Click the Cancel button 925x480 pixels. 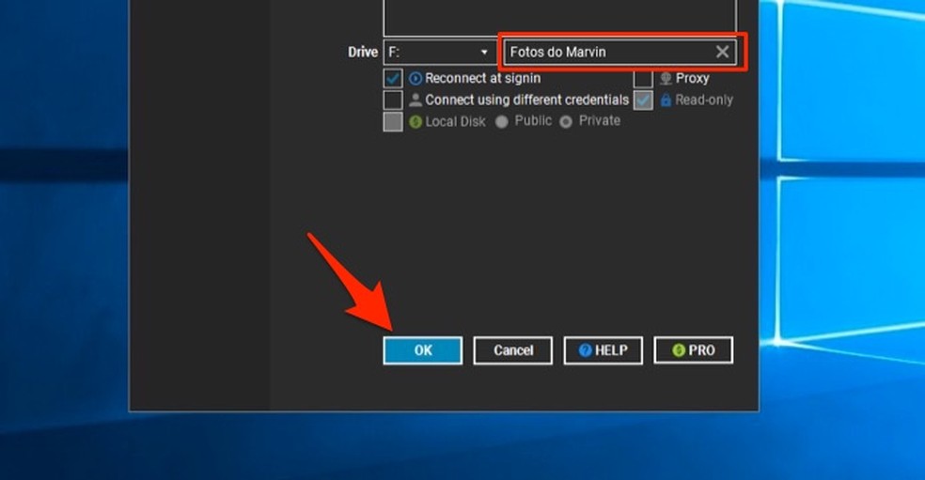click(x=513, y=350)
